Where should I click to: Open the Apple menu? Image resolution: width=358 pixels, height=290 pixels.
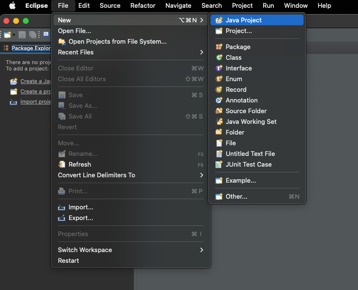click(12, 5)
